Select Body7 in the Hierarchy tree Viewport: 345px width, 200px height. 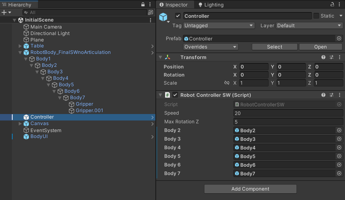(x=77, y=98)
